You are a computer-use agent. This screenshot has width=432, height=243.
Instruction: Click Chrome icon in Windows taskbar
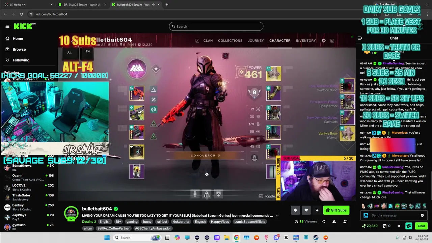[237, 238]
